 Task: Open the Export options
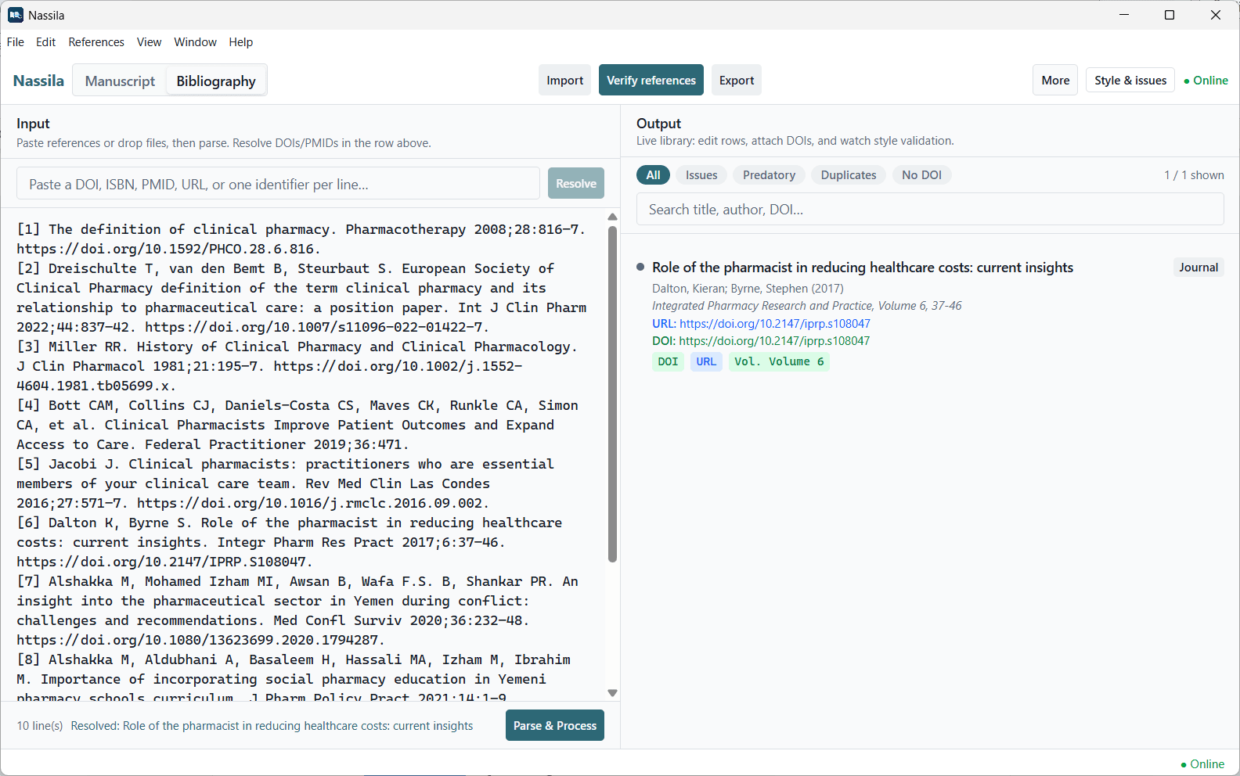tap(737, 80)
